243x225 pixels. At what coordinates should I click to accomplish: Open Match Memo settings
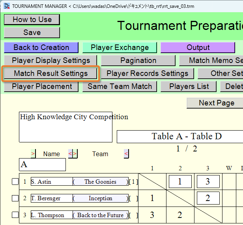(x=211, y=61)
